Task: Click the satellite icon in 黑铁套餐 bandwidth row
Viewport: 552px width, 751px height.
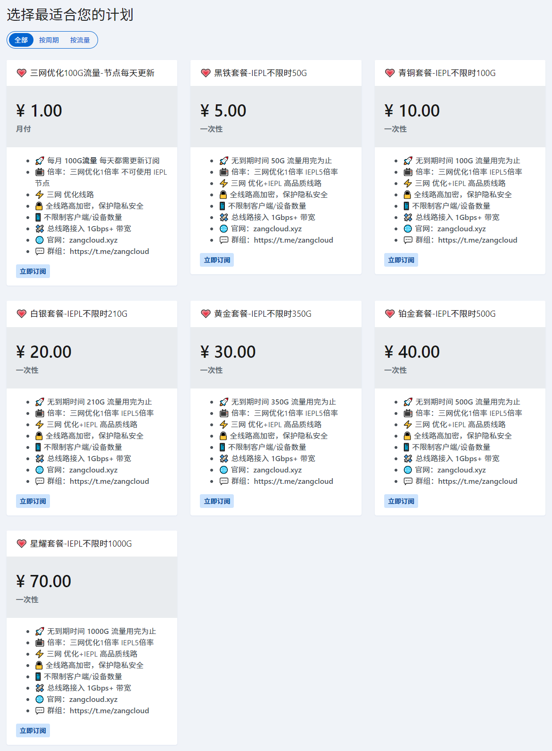Action: tap(224, 218)
